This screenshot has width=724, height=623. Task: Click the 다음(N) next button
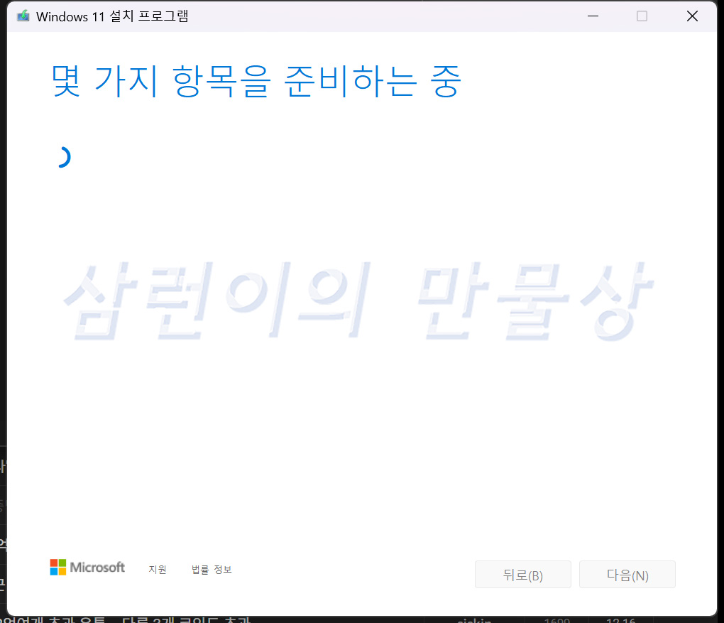[627, 575]
